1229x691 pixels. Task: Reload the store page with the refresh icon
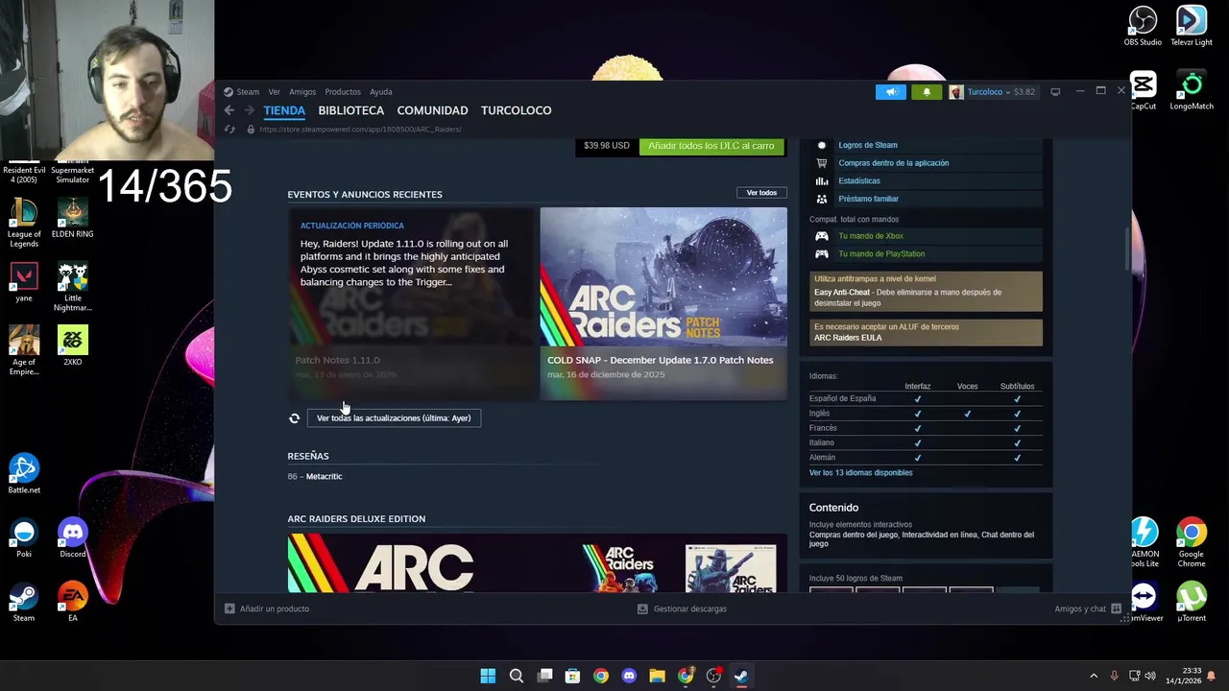click(229, 130)
